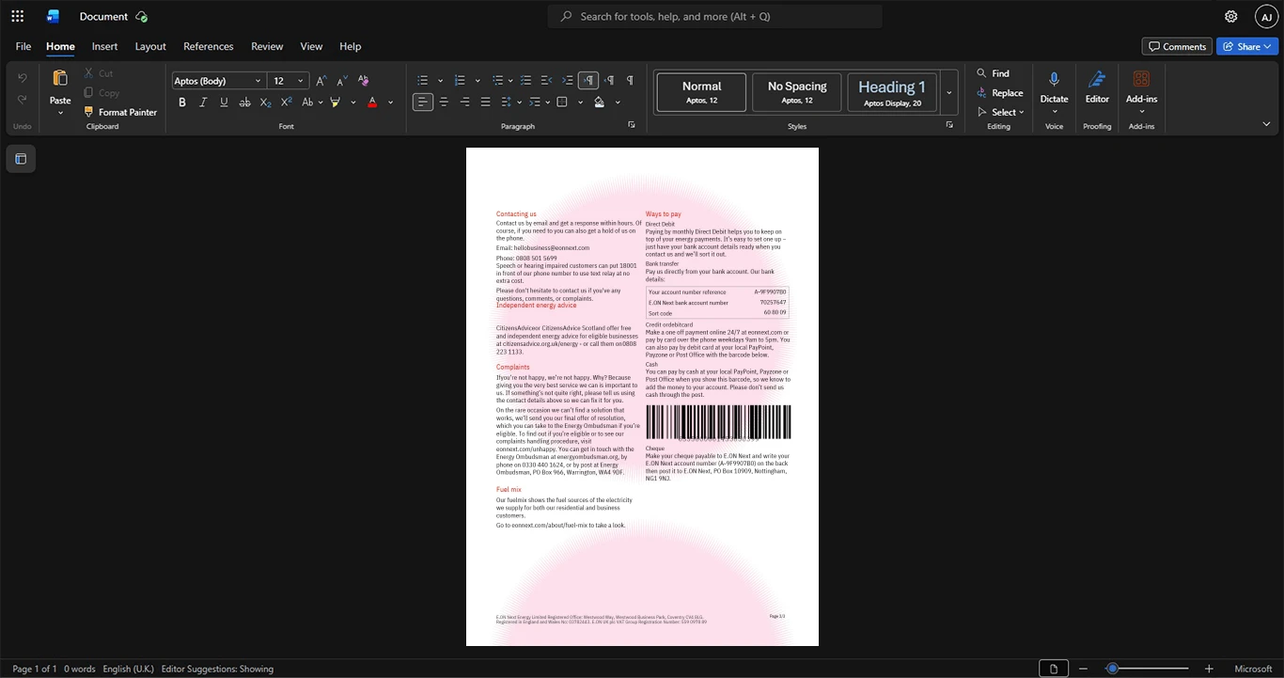The height and width of the screenshot is (678, 1284).
Task: Click the Clear Formatting icon
Action: coord(364,81)
